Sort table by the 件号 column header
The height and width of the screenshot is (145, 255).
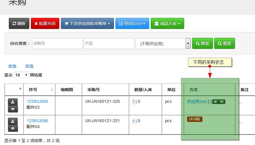click(33, 90)
